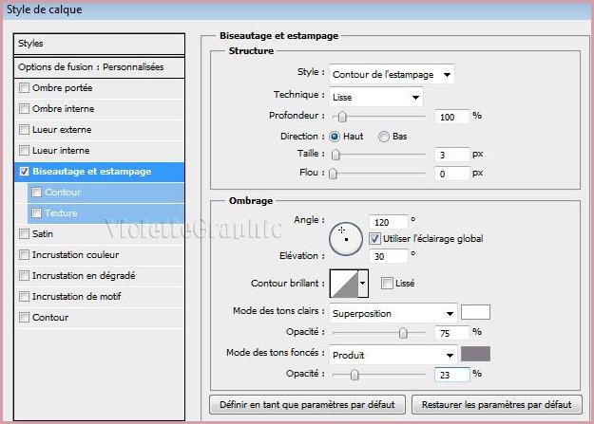Pick the gray shadow color swatch

475,354
